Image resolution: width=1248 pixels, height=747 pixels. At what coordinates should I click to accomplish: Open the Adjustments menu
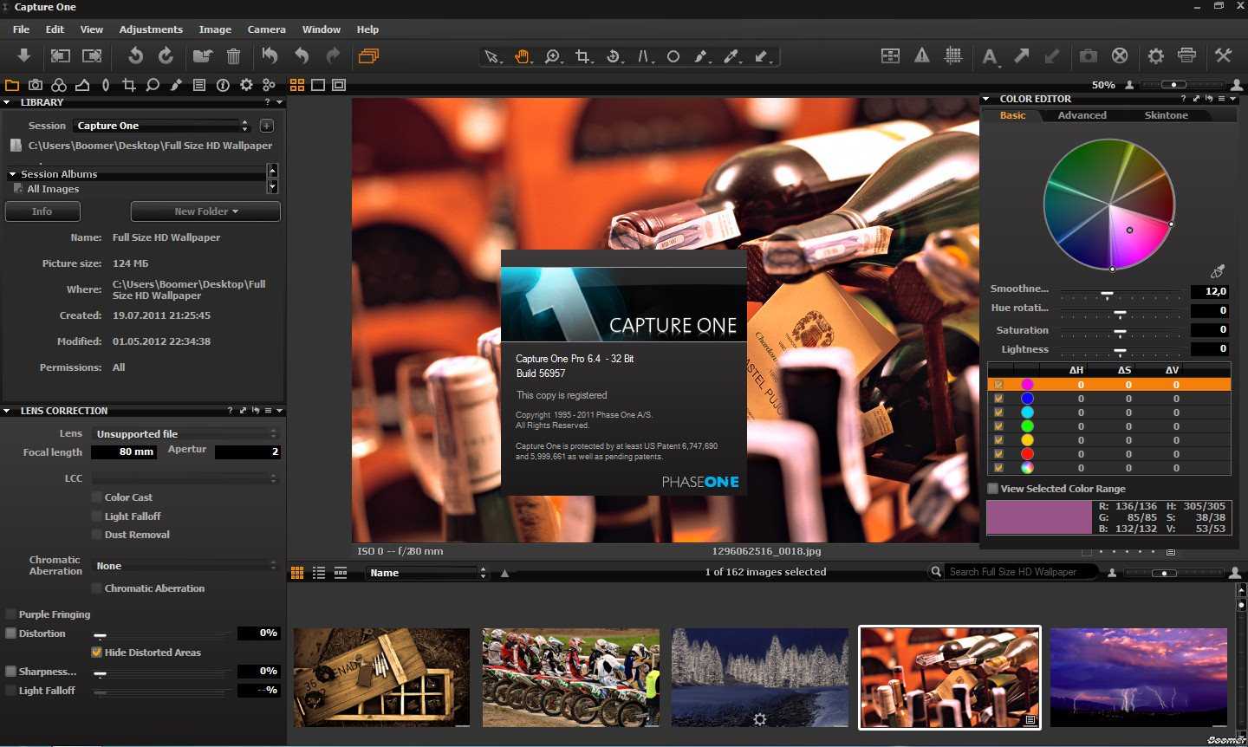pos(151,29)
